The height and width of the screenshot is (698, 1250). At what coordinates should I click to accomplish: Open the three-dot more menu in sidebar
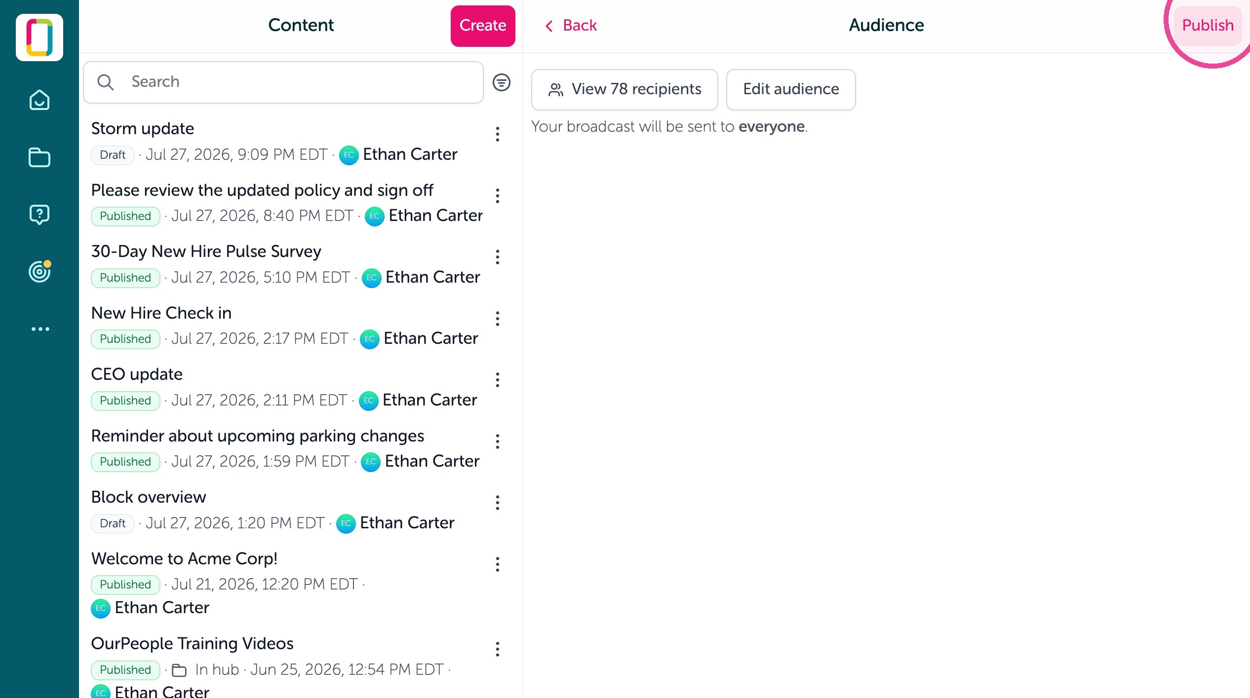click(40, 329)
